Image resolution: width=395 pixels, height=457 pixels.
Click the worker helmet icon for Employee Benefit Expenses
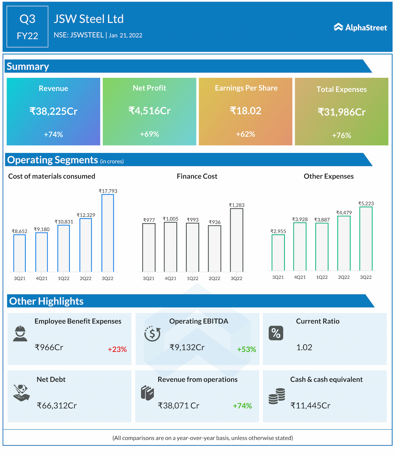point(20,333)
